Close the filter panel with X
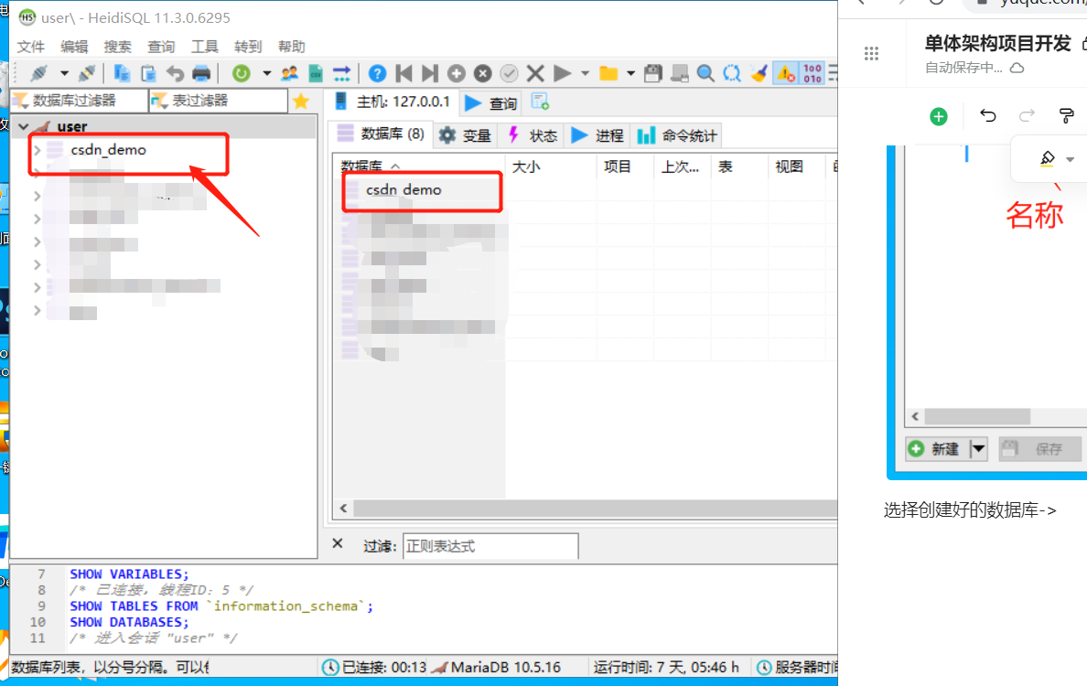Viewport: 1087px width, 686px height. (338, 544)
